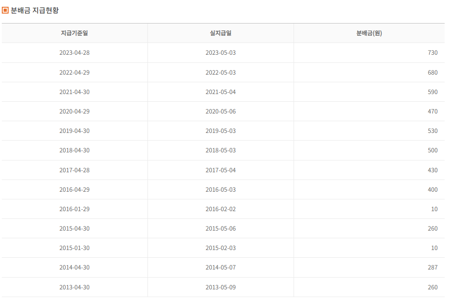Image resolution: width=451 pixels, height=307 pixels.
Task: Select base date 2013-04-30
Action: (75, 287)
